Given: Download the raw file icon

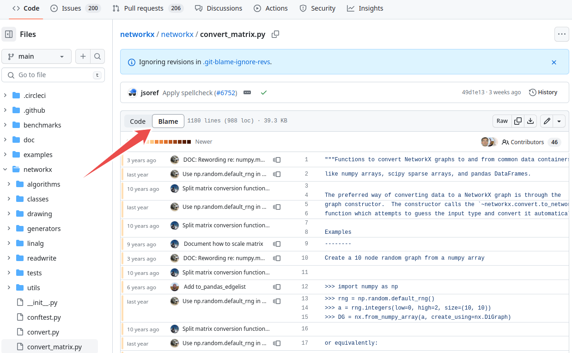Looking at the screenshot, I should [x=530, y=121].
